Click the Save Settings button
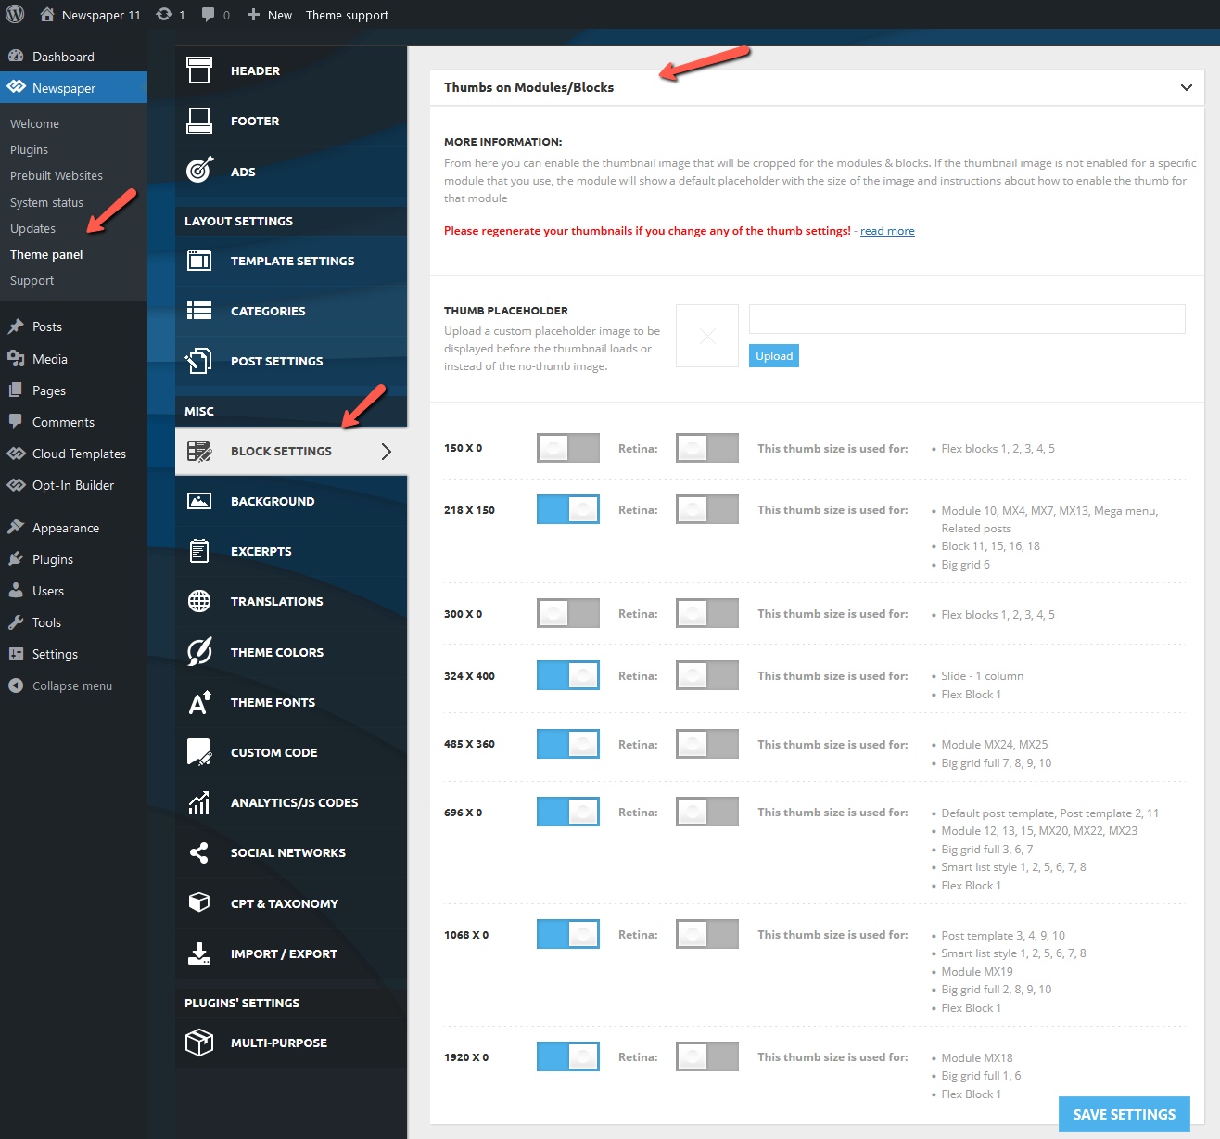 point(1125,1114)
